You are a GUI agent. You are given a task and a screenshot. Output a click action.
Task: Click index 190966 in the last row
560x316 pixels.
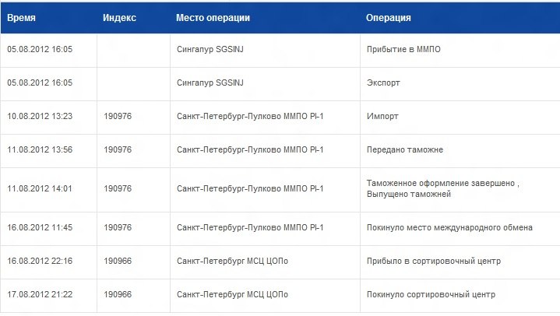click(118, 294)
